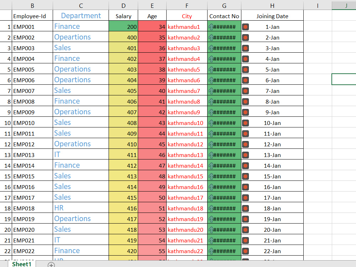Add a new sheet with the plus button
The image size is (356, 267).
coord(51,265)
